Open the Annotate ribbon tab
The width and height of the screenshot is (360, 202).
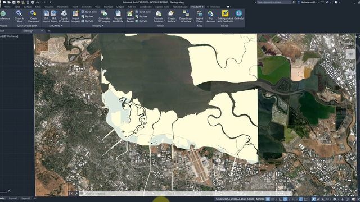[87, 7]
